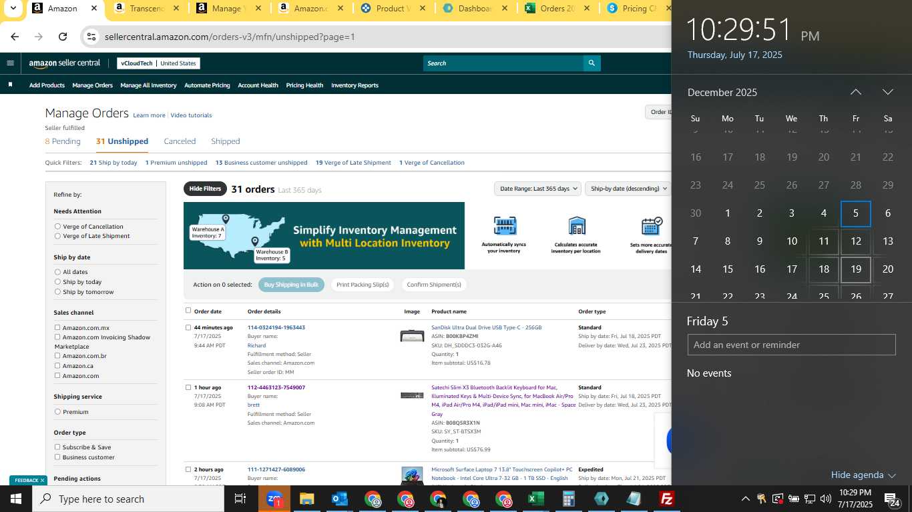Screen dimensions: 912x512
Task: Click the bookmark flag icon beside Add Products
Action: pyautogui.click(x=10, y=85)
